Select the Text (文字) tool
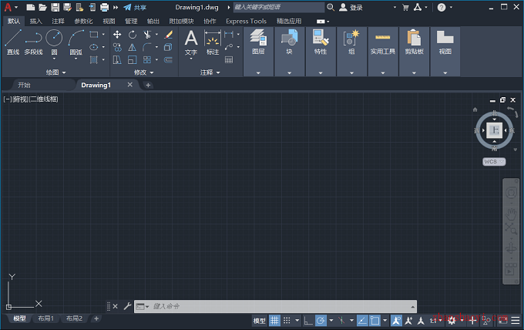This screenshot has width=524, height=330. pos(191,43)
